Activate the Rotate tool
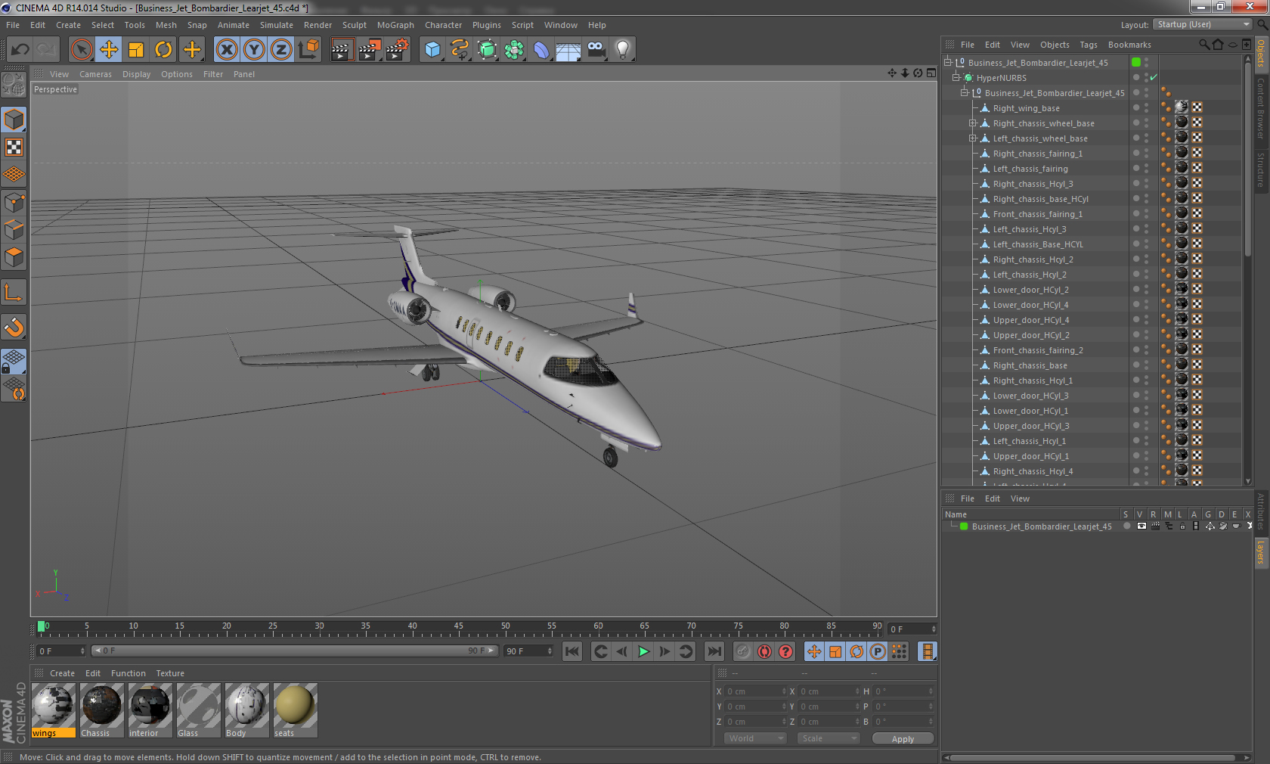The image size is (1270, 764). pyautogui.click(x=163, y=50)
